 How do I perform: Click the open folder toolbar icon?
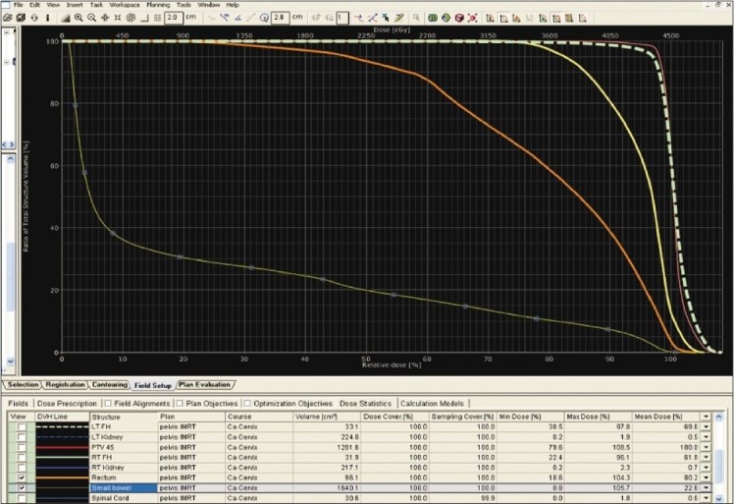coord(8,18)
